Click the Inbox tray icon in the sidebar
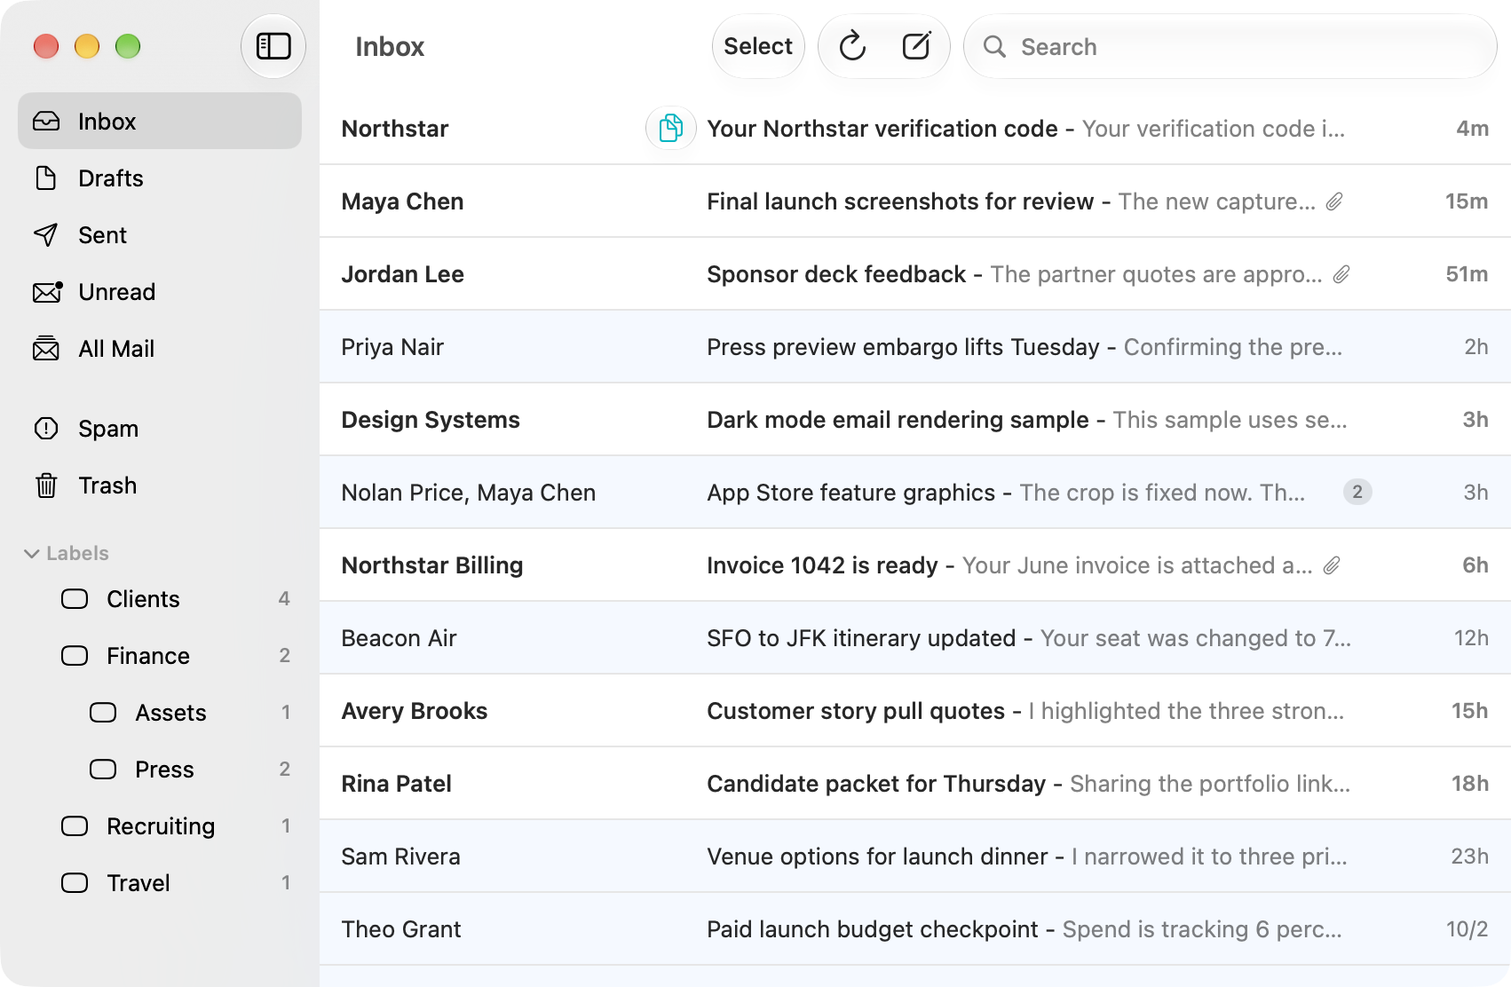Screen dimensions: 1511x987 pyautogui.click(x=46, y=122)
